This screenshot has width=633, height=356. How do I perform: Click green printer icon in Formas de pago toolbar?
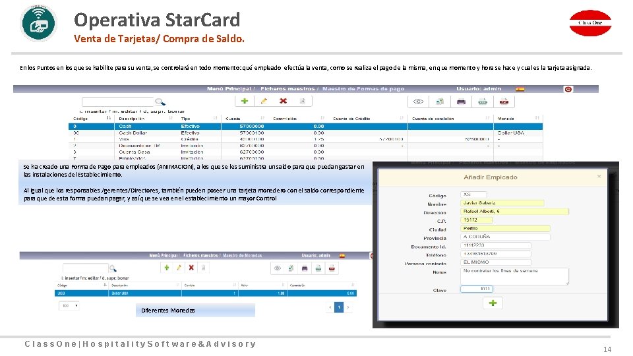click(483, 102)
